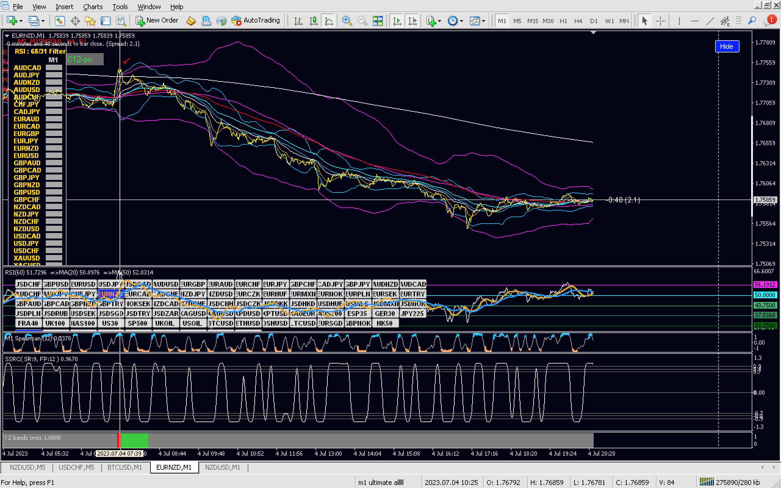Open the Market Watch window icon
This screenshot has width=781, height=488.
[60, 21]
